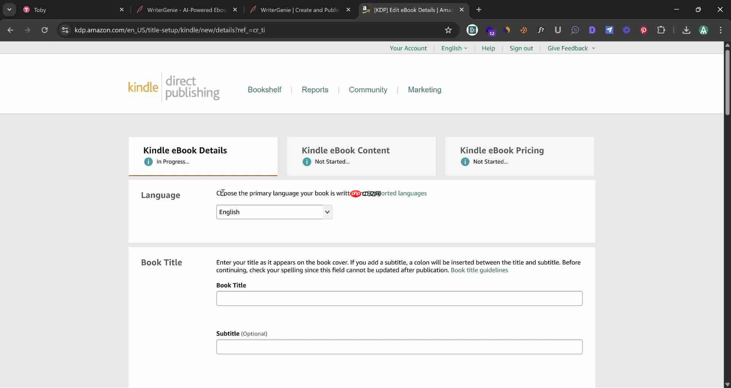Open the Kindle eBook Pricing step

(520, 156)
